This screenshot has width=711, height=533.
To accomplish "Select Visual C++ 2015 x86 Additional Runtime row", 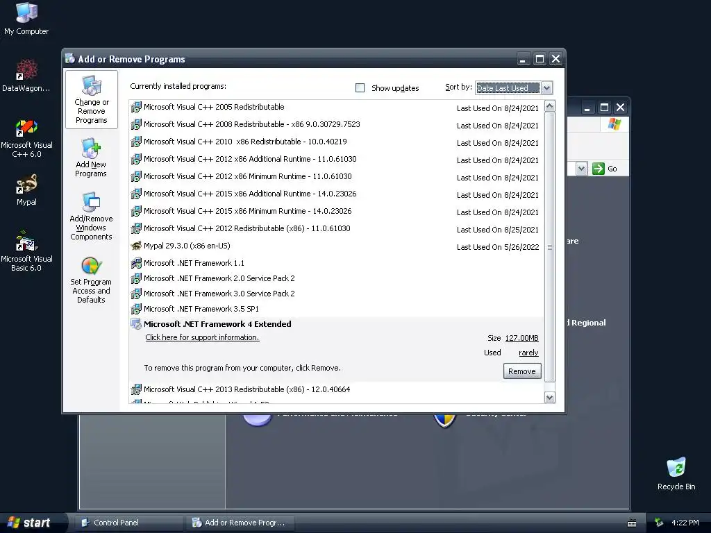I will (336, 194).
